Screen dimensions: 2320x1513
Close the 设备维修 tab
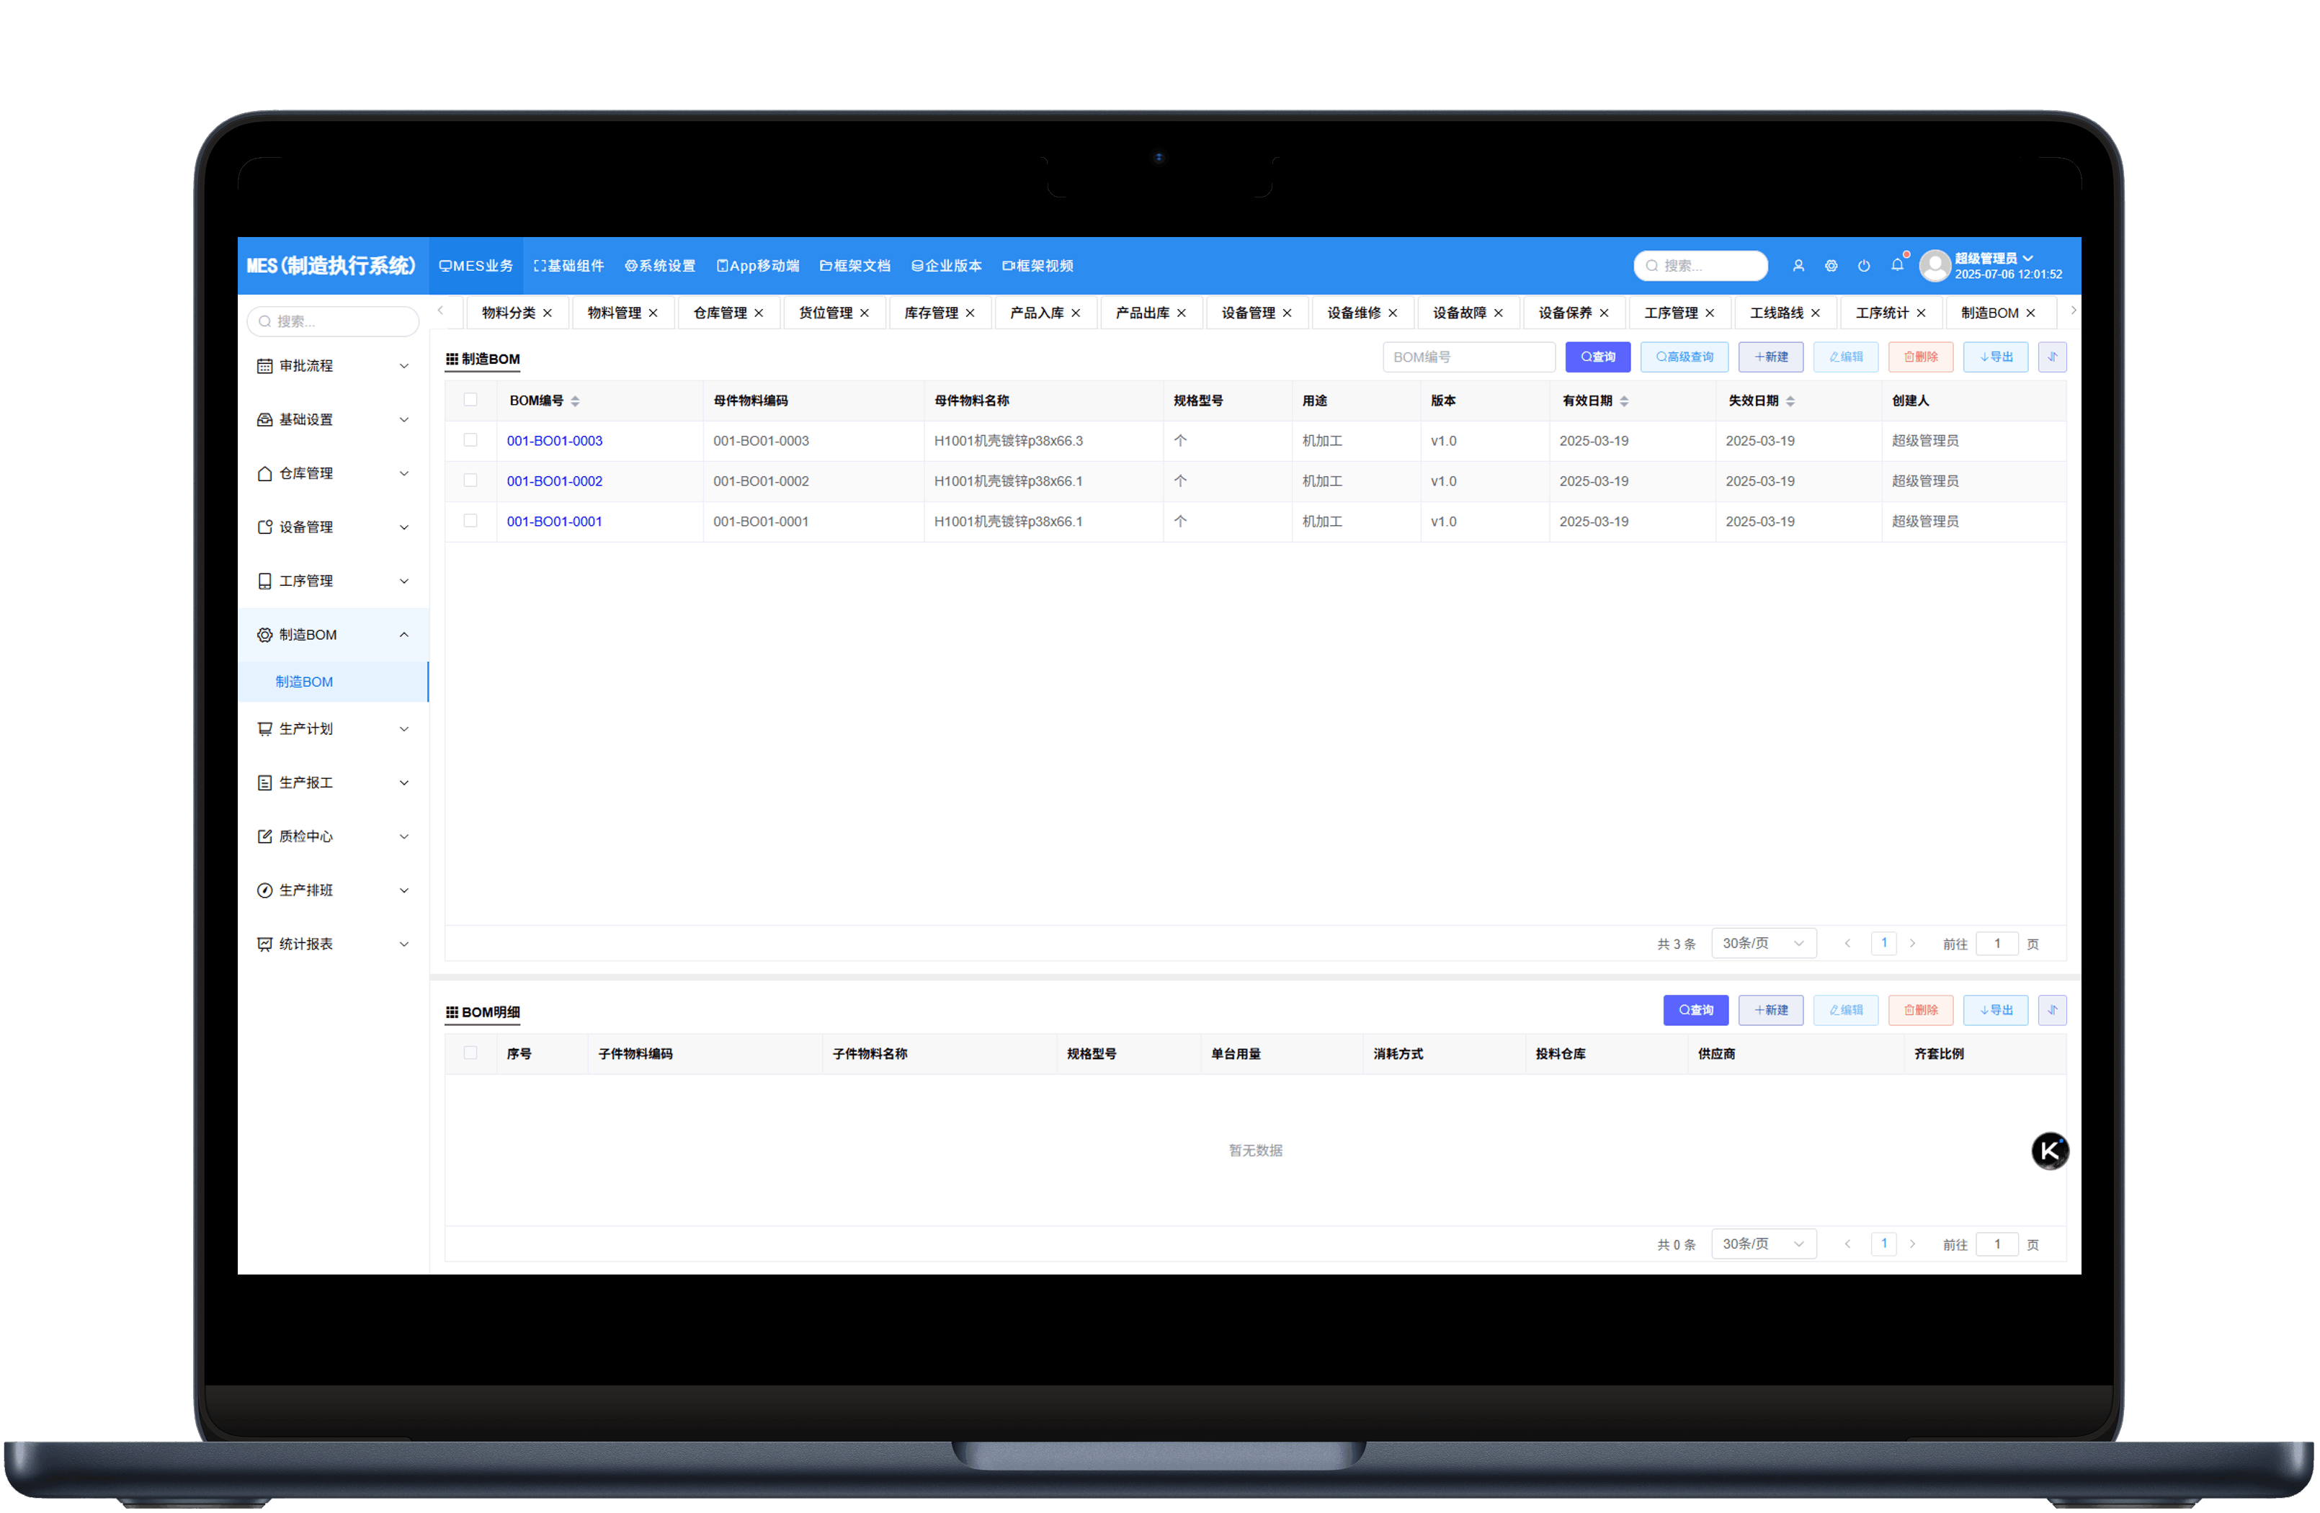click(x=1393, y=313)
